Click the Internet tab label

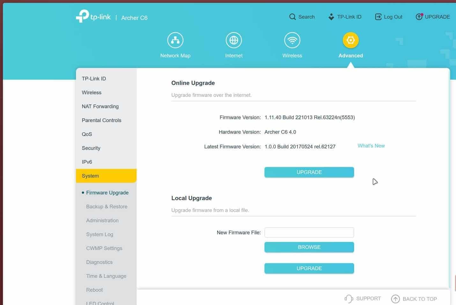point(234,56)
